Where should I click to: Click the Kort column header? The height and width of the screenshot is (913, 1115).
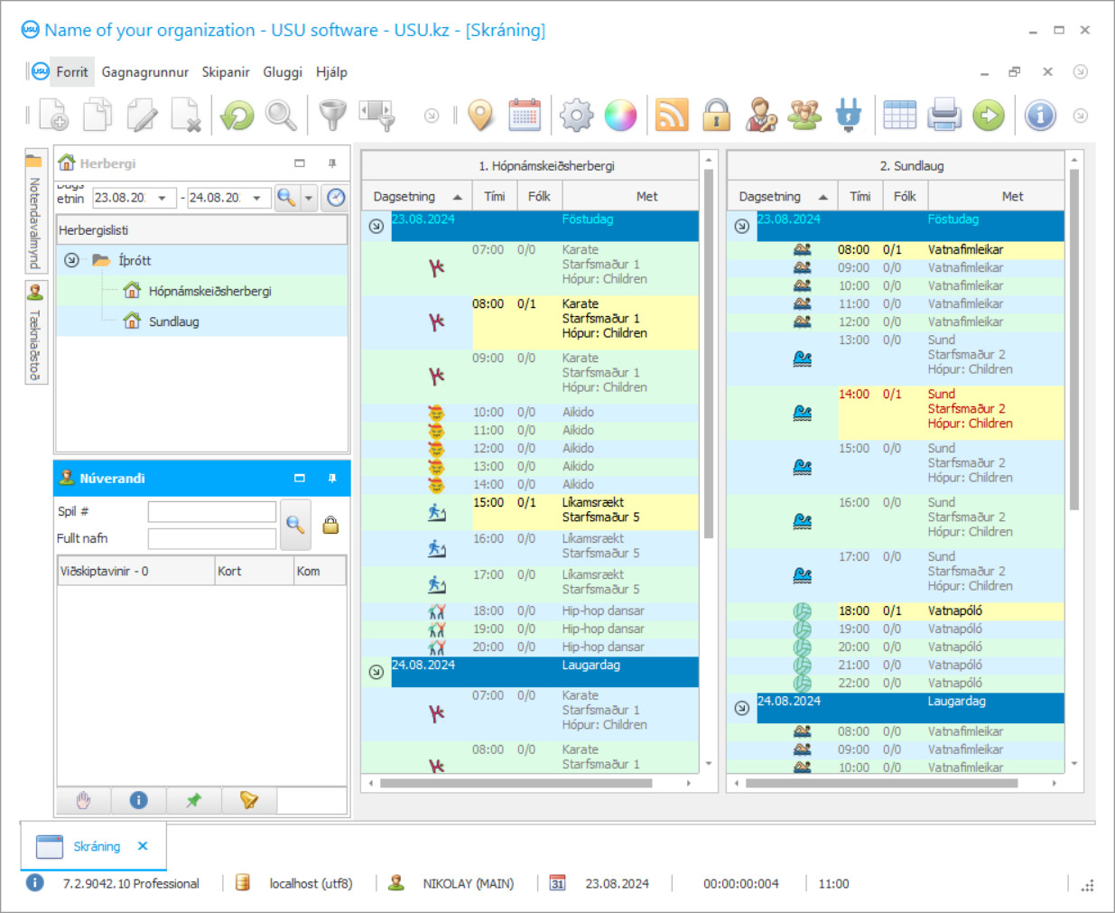pyautogui.click(x=254, y=571)
